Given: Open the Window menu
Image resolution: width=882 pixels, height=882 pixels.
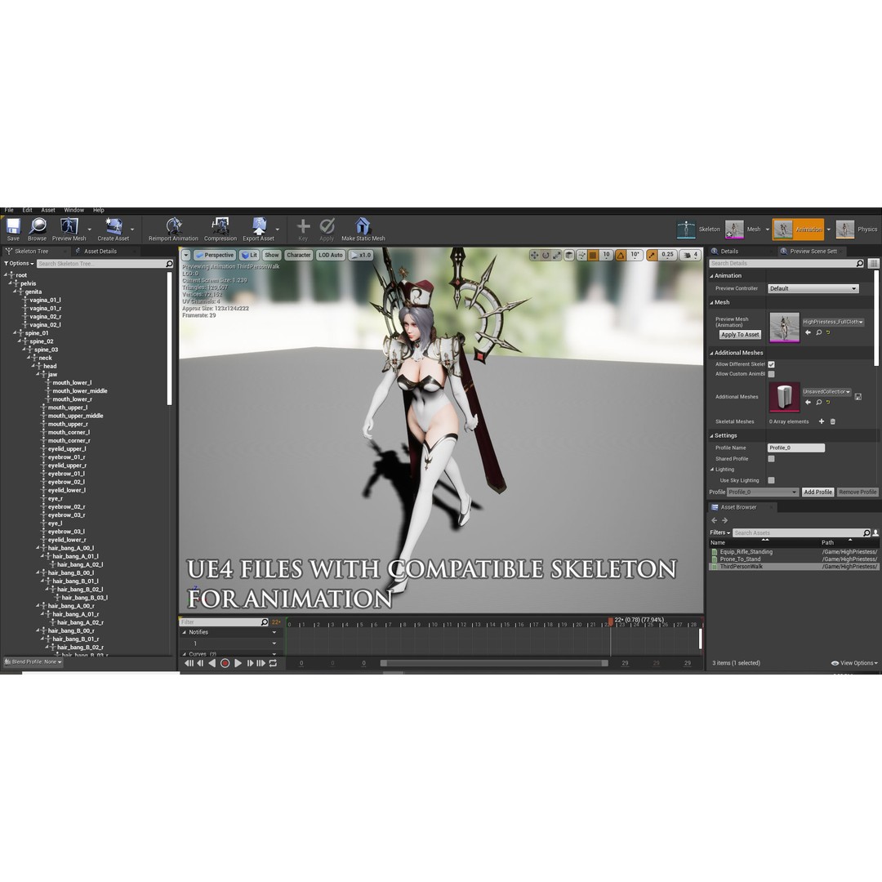Looking at the screenshot, I should pos(73,211).
